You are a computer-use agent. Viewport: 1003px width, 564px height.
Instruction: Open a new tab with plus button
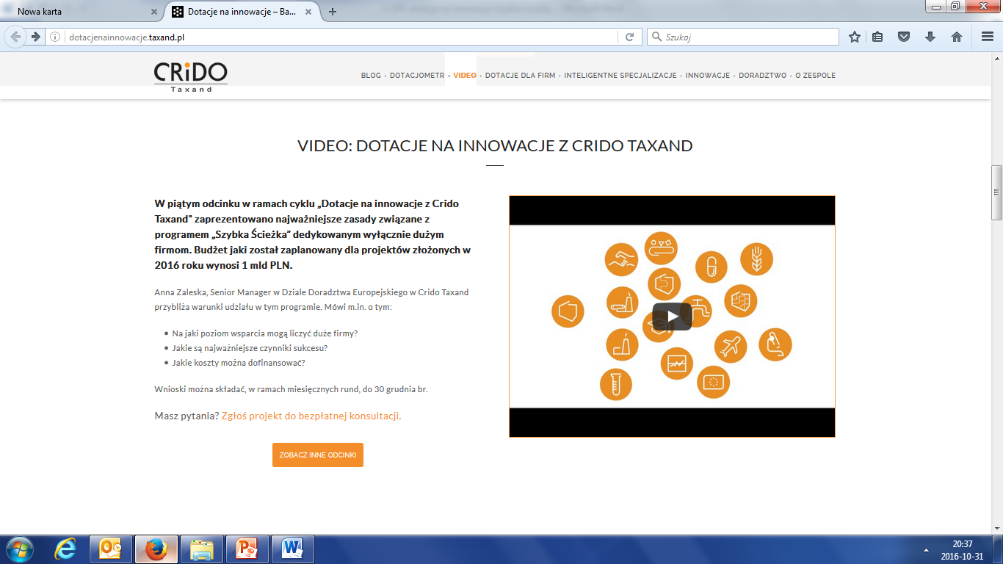click(x=333, y=12)
